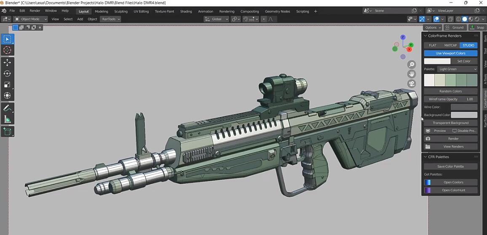Toggle show overlays button
This screenshot has height=235, width=487.
436,19
